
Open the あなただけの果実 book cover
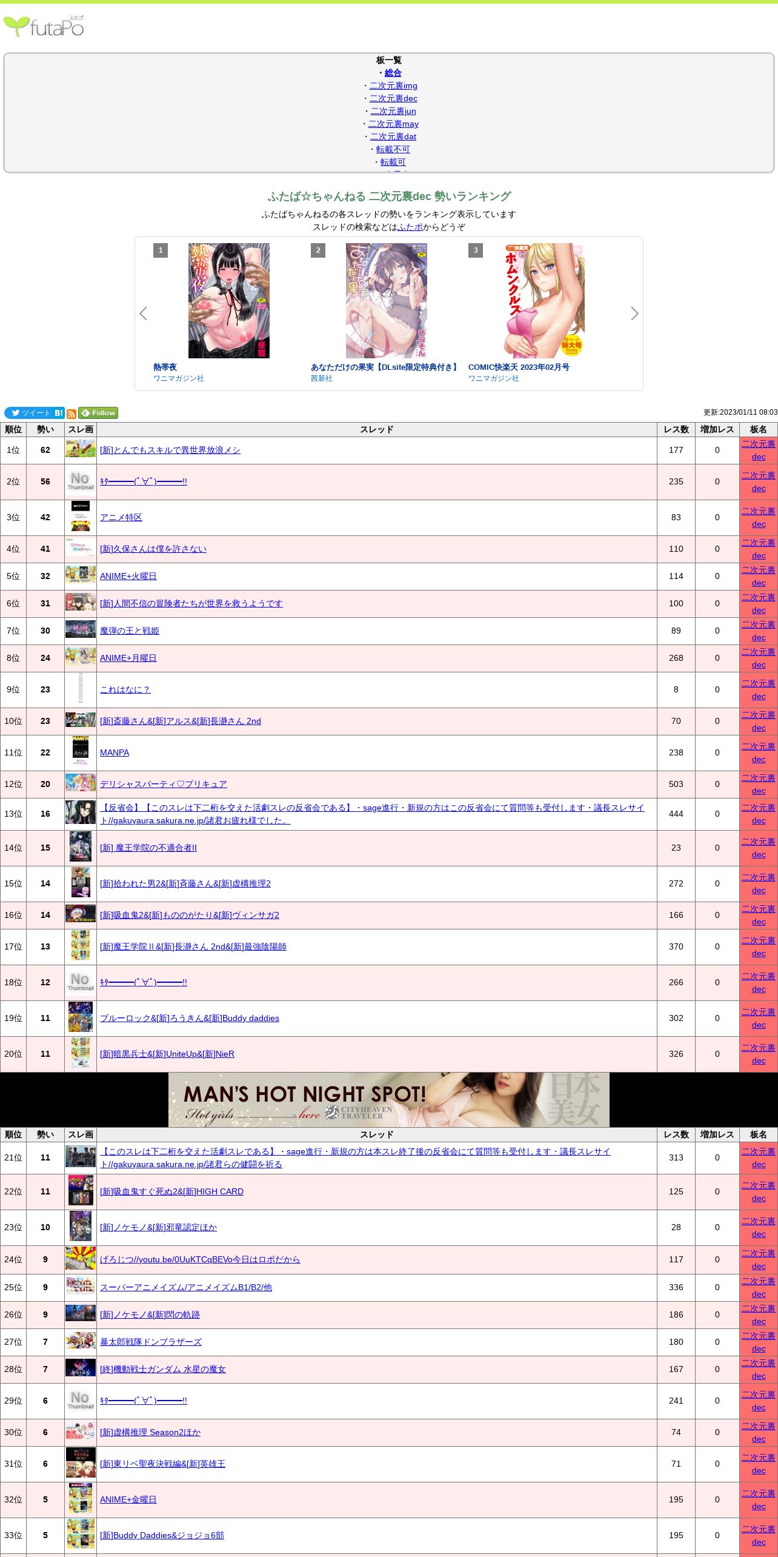tap(387, 301)
